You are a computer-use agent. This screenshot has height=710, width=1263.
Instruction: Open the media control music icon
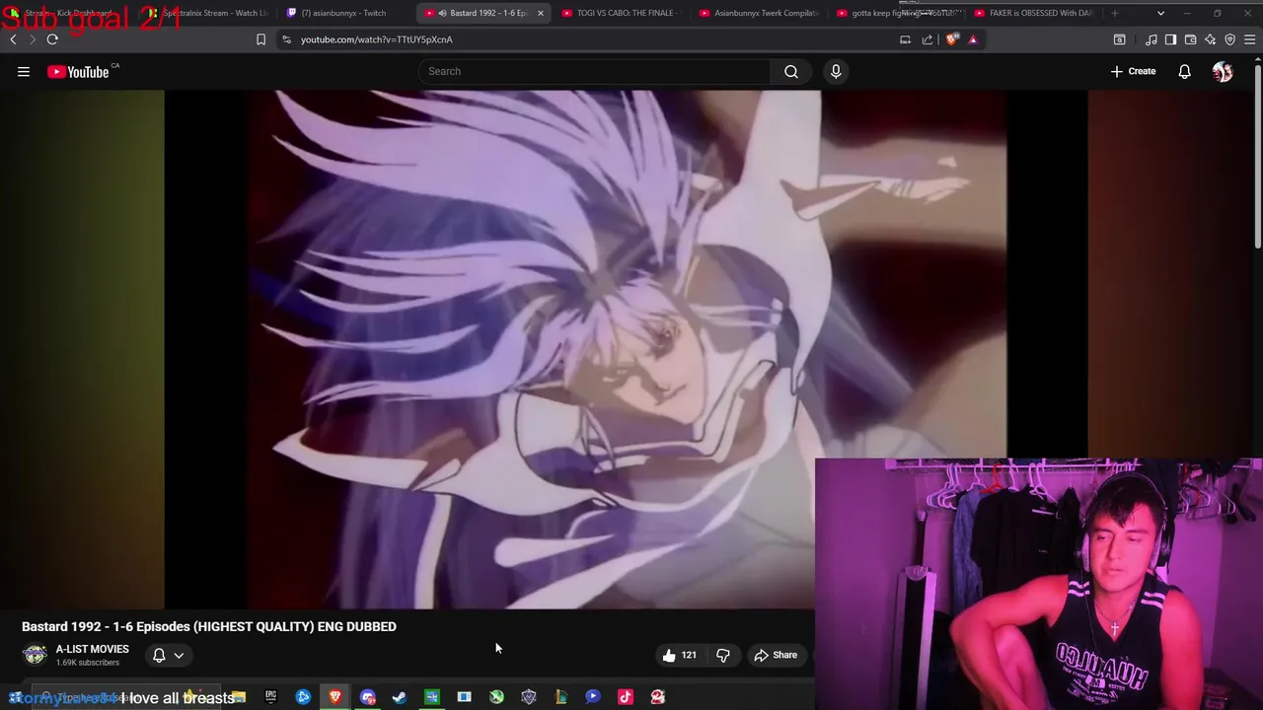click(1151, 39)
